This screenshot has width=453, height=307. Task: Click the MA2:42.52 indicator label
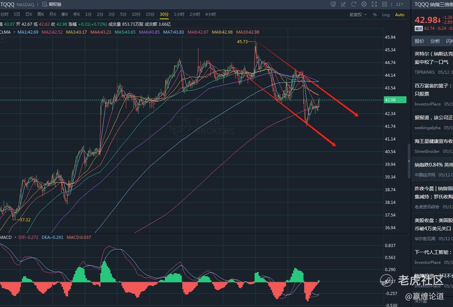pyautogui.click(x=52, y=32)
